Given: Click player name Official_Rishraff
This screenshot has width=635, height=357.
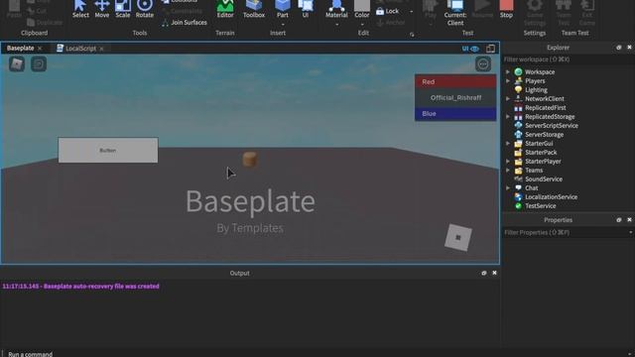Looking at the screenshot, I should [x=455, y=97].
